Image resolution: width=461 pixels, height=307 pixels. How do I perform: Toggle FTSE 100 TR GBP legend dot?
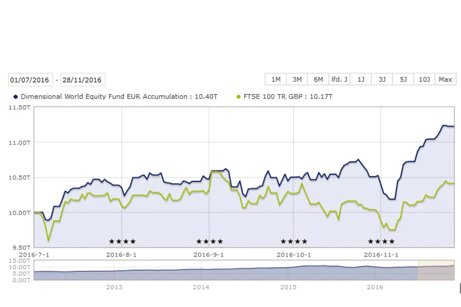238,97
